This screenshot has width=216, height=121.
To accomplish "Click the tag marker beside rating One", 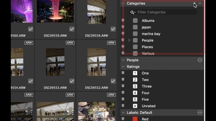I will point(123,73).
